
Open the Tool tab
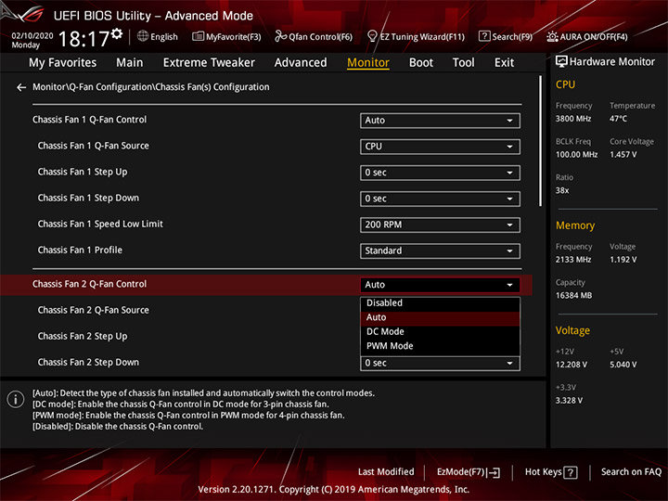463,63
